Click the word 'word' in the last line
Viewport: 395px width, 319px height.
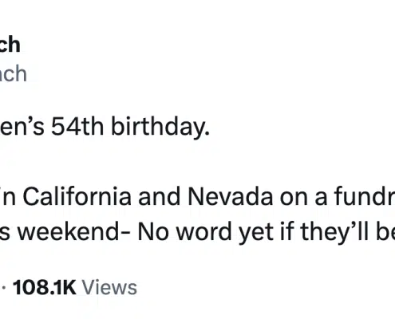click(204, 232)
